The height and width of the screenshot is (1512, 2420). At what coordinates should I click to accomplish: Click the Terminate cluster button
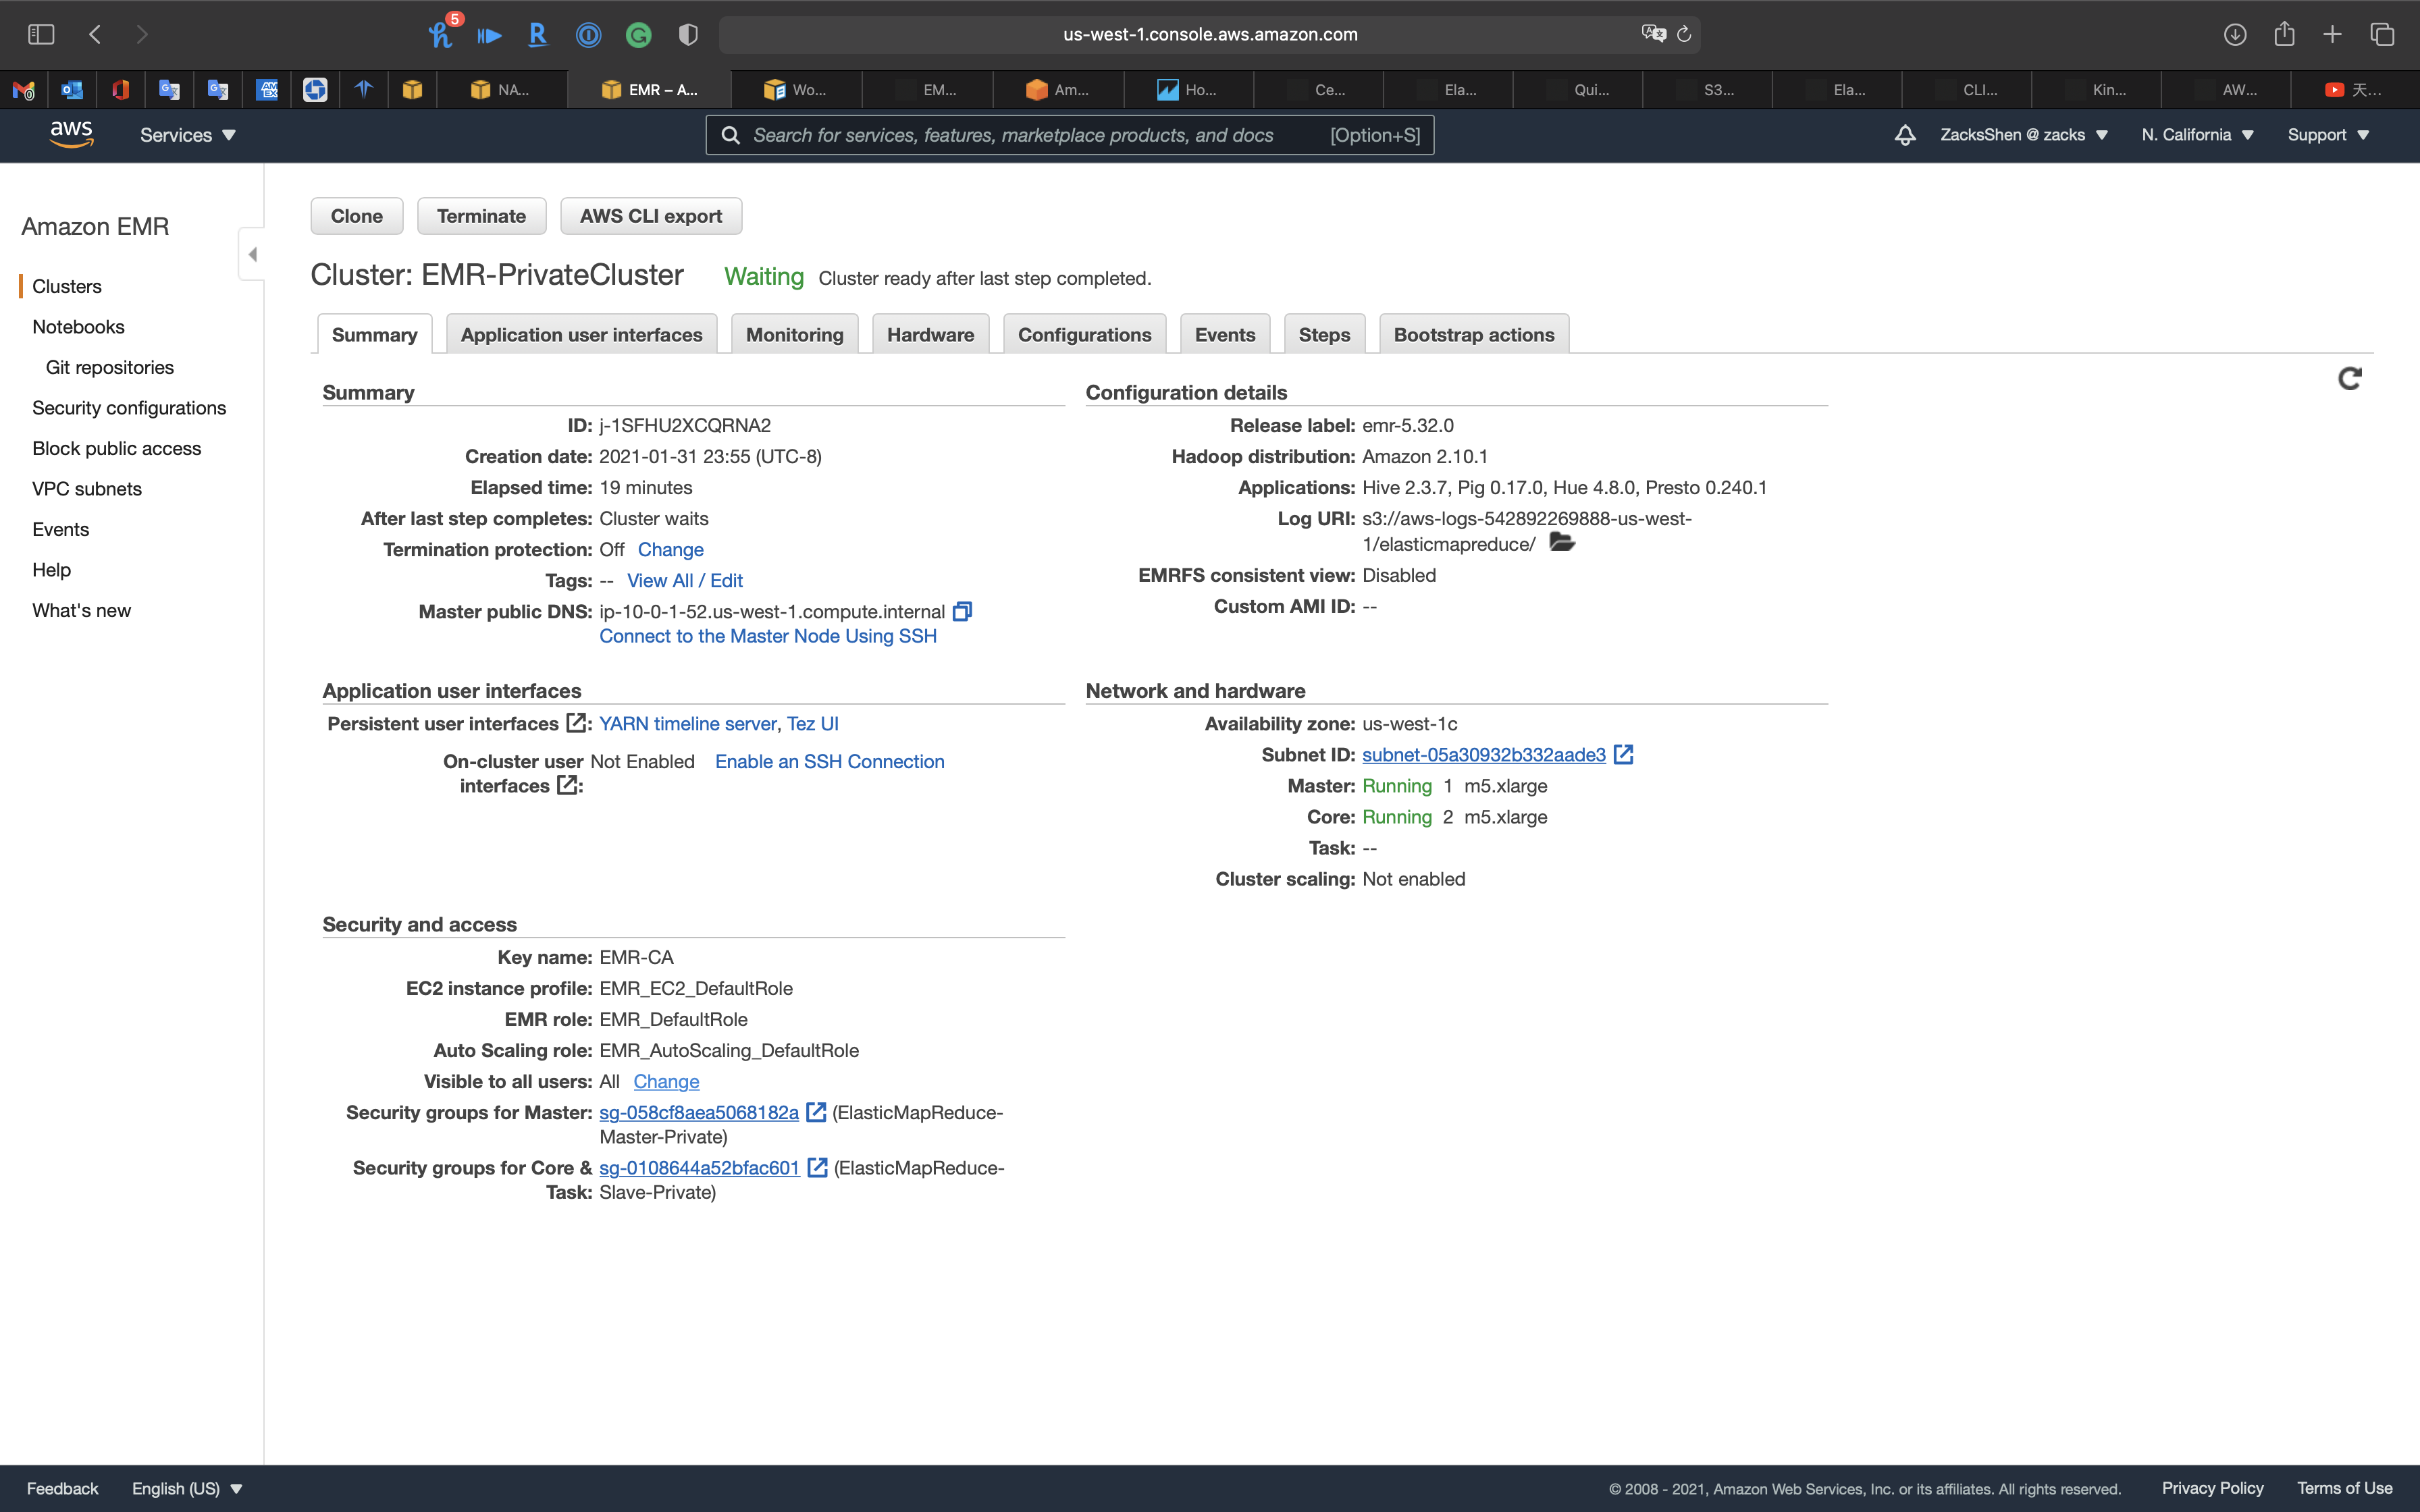[481, 216]
